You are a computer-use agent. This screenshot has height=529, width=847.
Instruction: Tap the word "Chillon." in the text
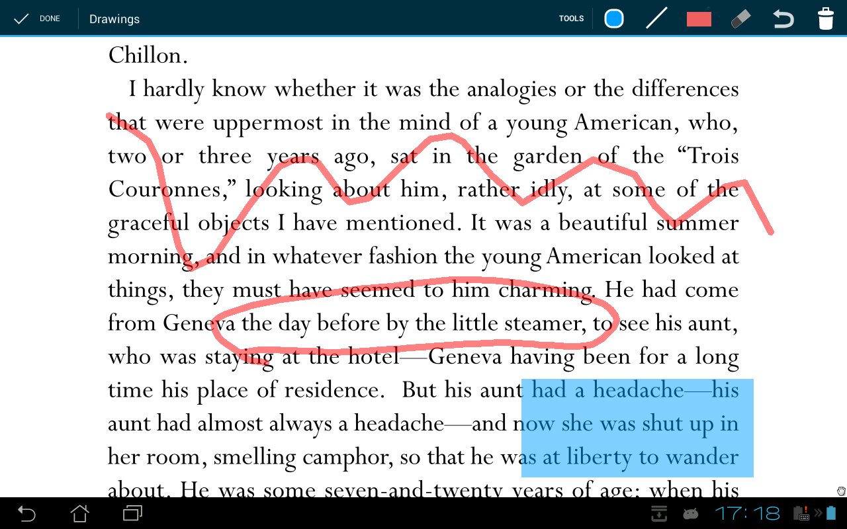pos(148,55)
